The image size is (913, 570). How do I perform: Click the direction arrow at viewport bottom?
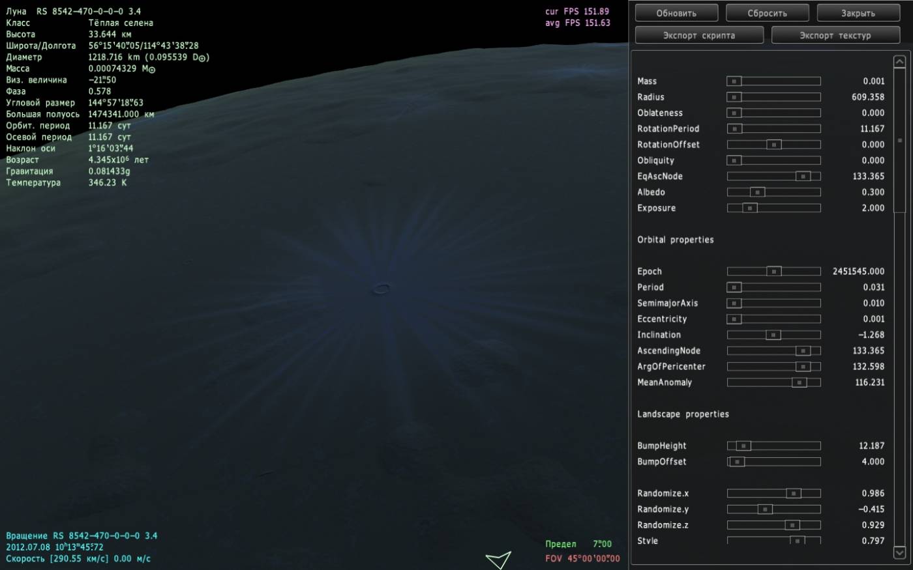click(498, 560)
